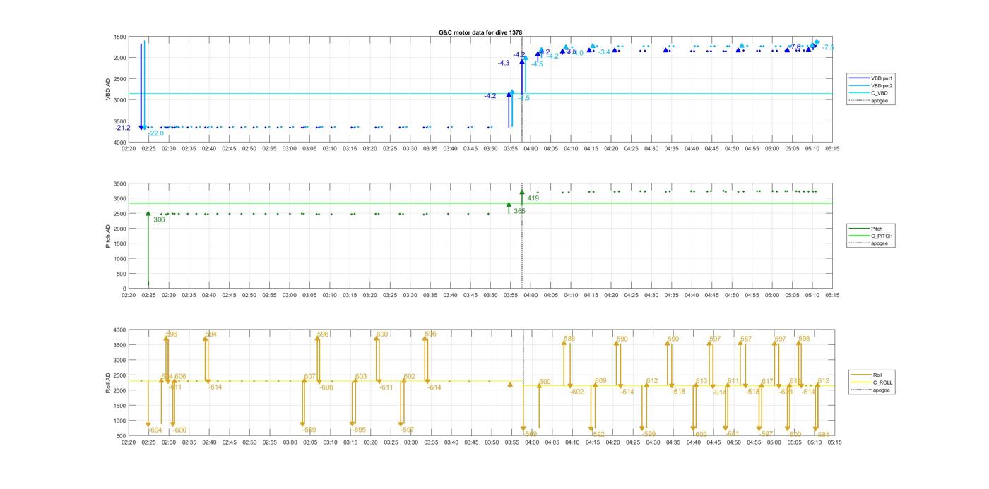Click the 'Roll AD' y-axis label
This screenshot has height=489, width=989.
pyautogui.click(x=108, y=382)
